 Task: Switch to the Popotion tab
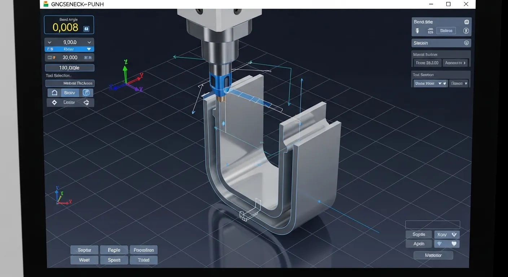click(144, 250)
